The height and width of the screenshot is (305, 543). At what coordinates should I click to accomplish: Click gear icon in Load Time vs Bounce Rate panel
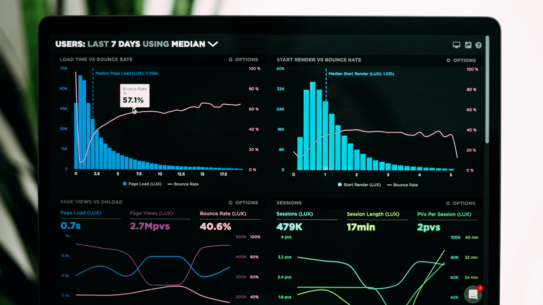pos(231,60)
